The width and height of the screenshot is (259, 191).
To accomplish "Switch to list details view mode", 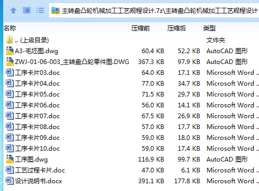I will [x=40, y=10].
